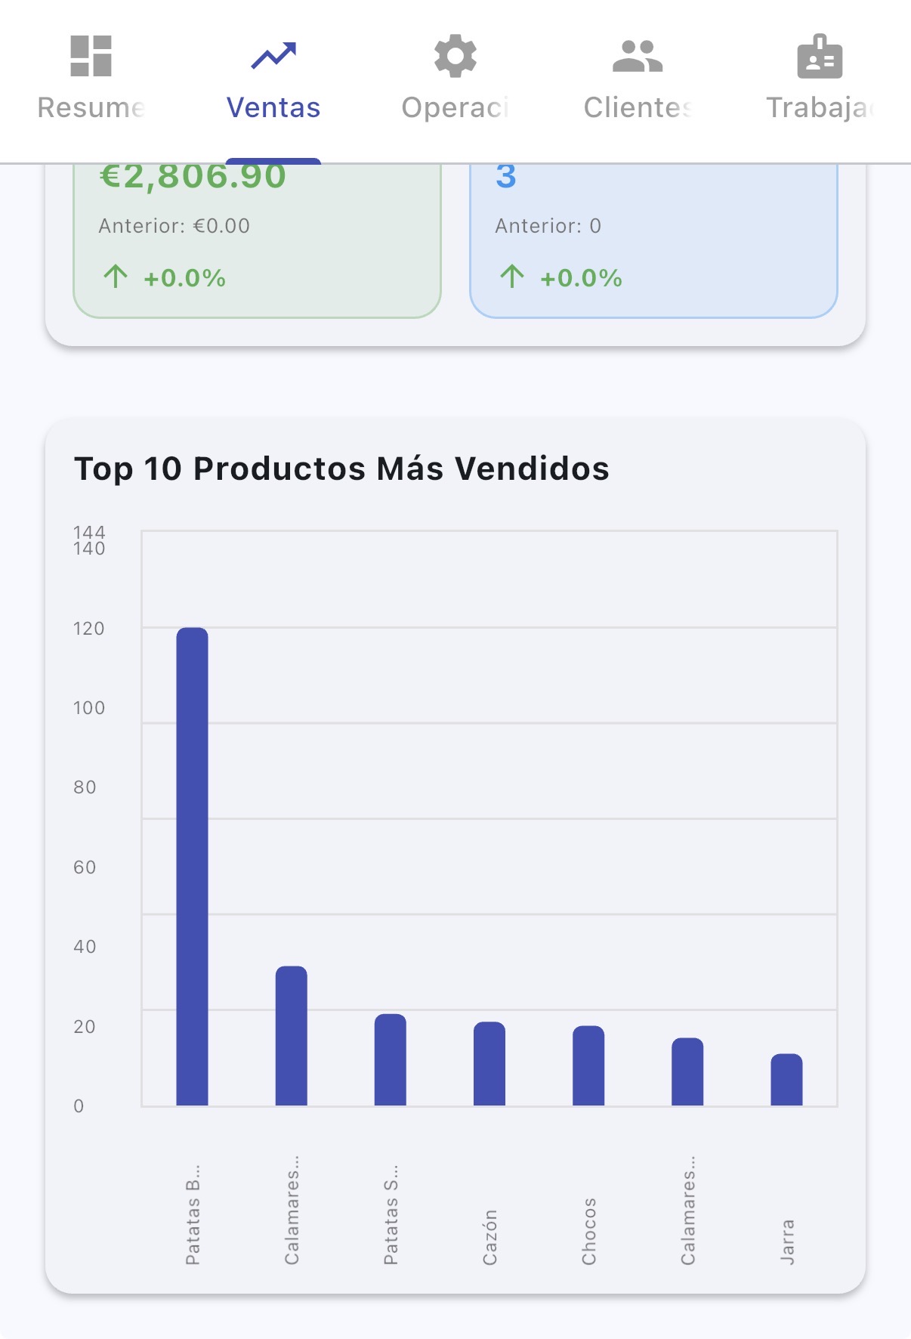This screenshot has width=911, height=1339.
Task: Tap the Ventas tab active indicator line
Action: (273, 159)
